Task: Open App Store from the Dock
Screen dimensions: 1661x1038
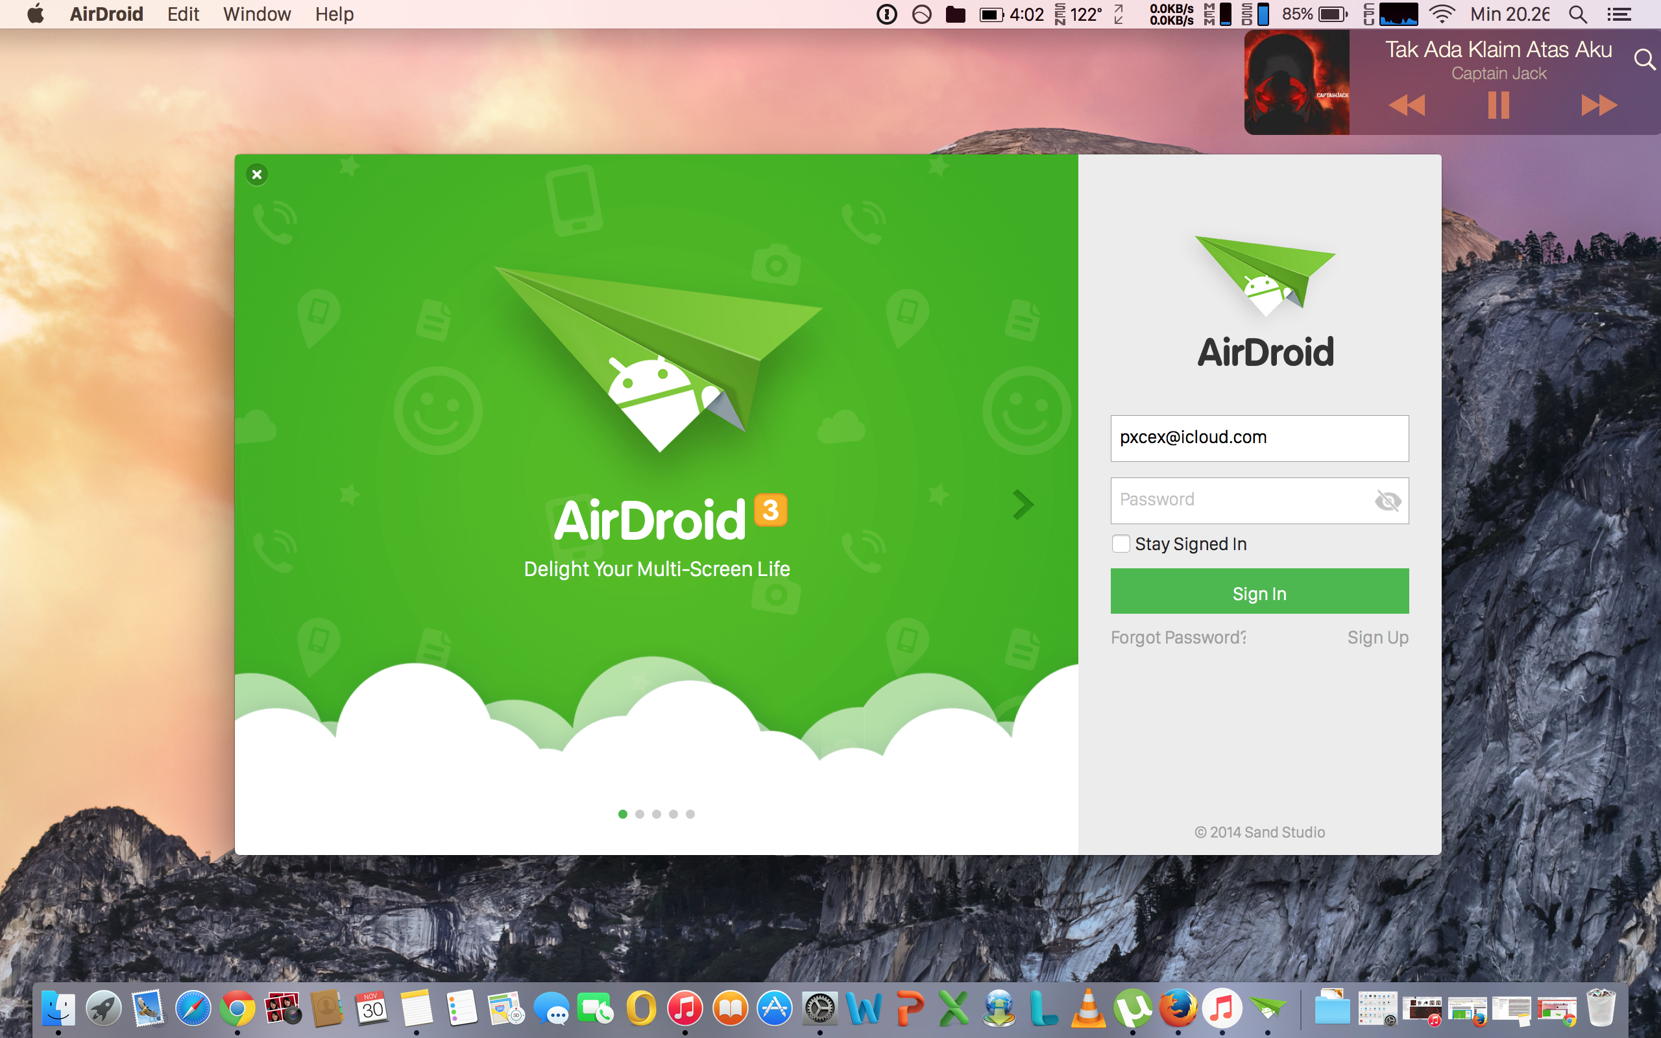Action: pyautogui.click(x=775, y=1009)
